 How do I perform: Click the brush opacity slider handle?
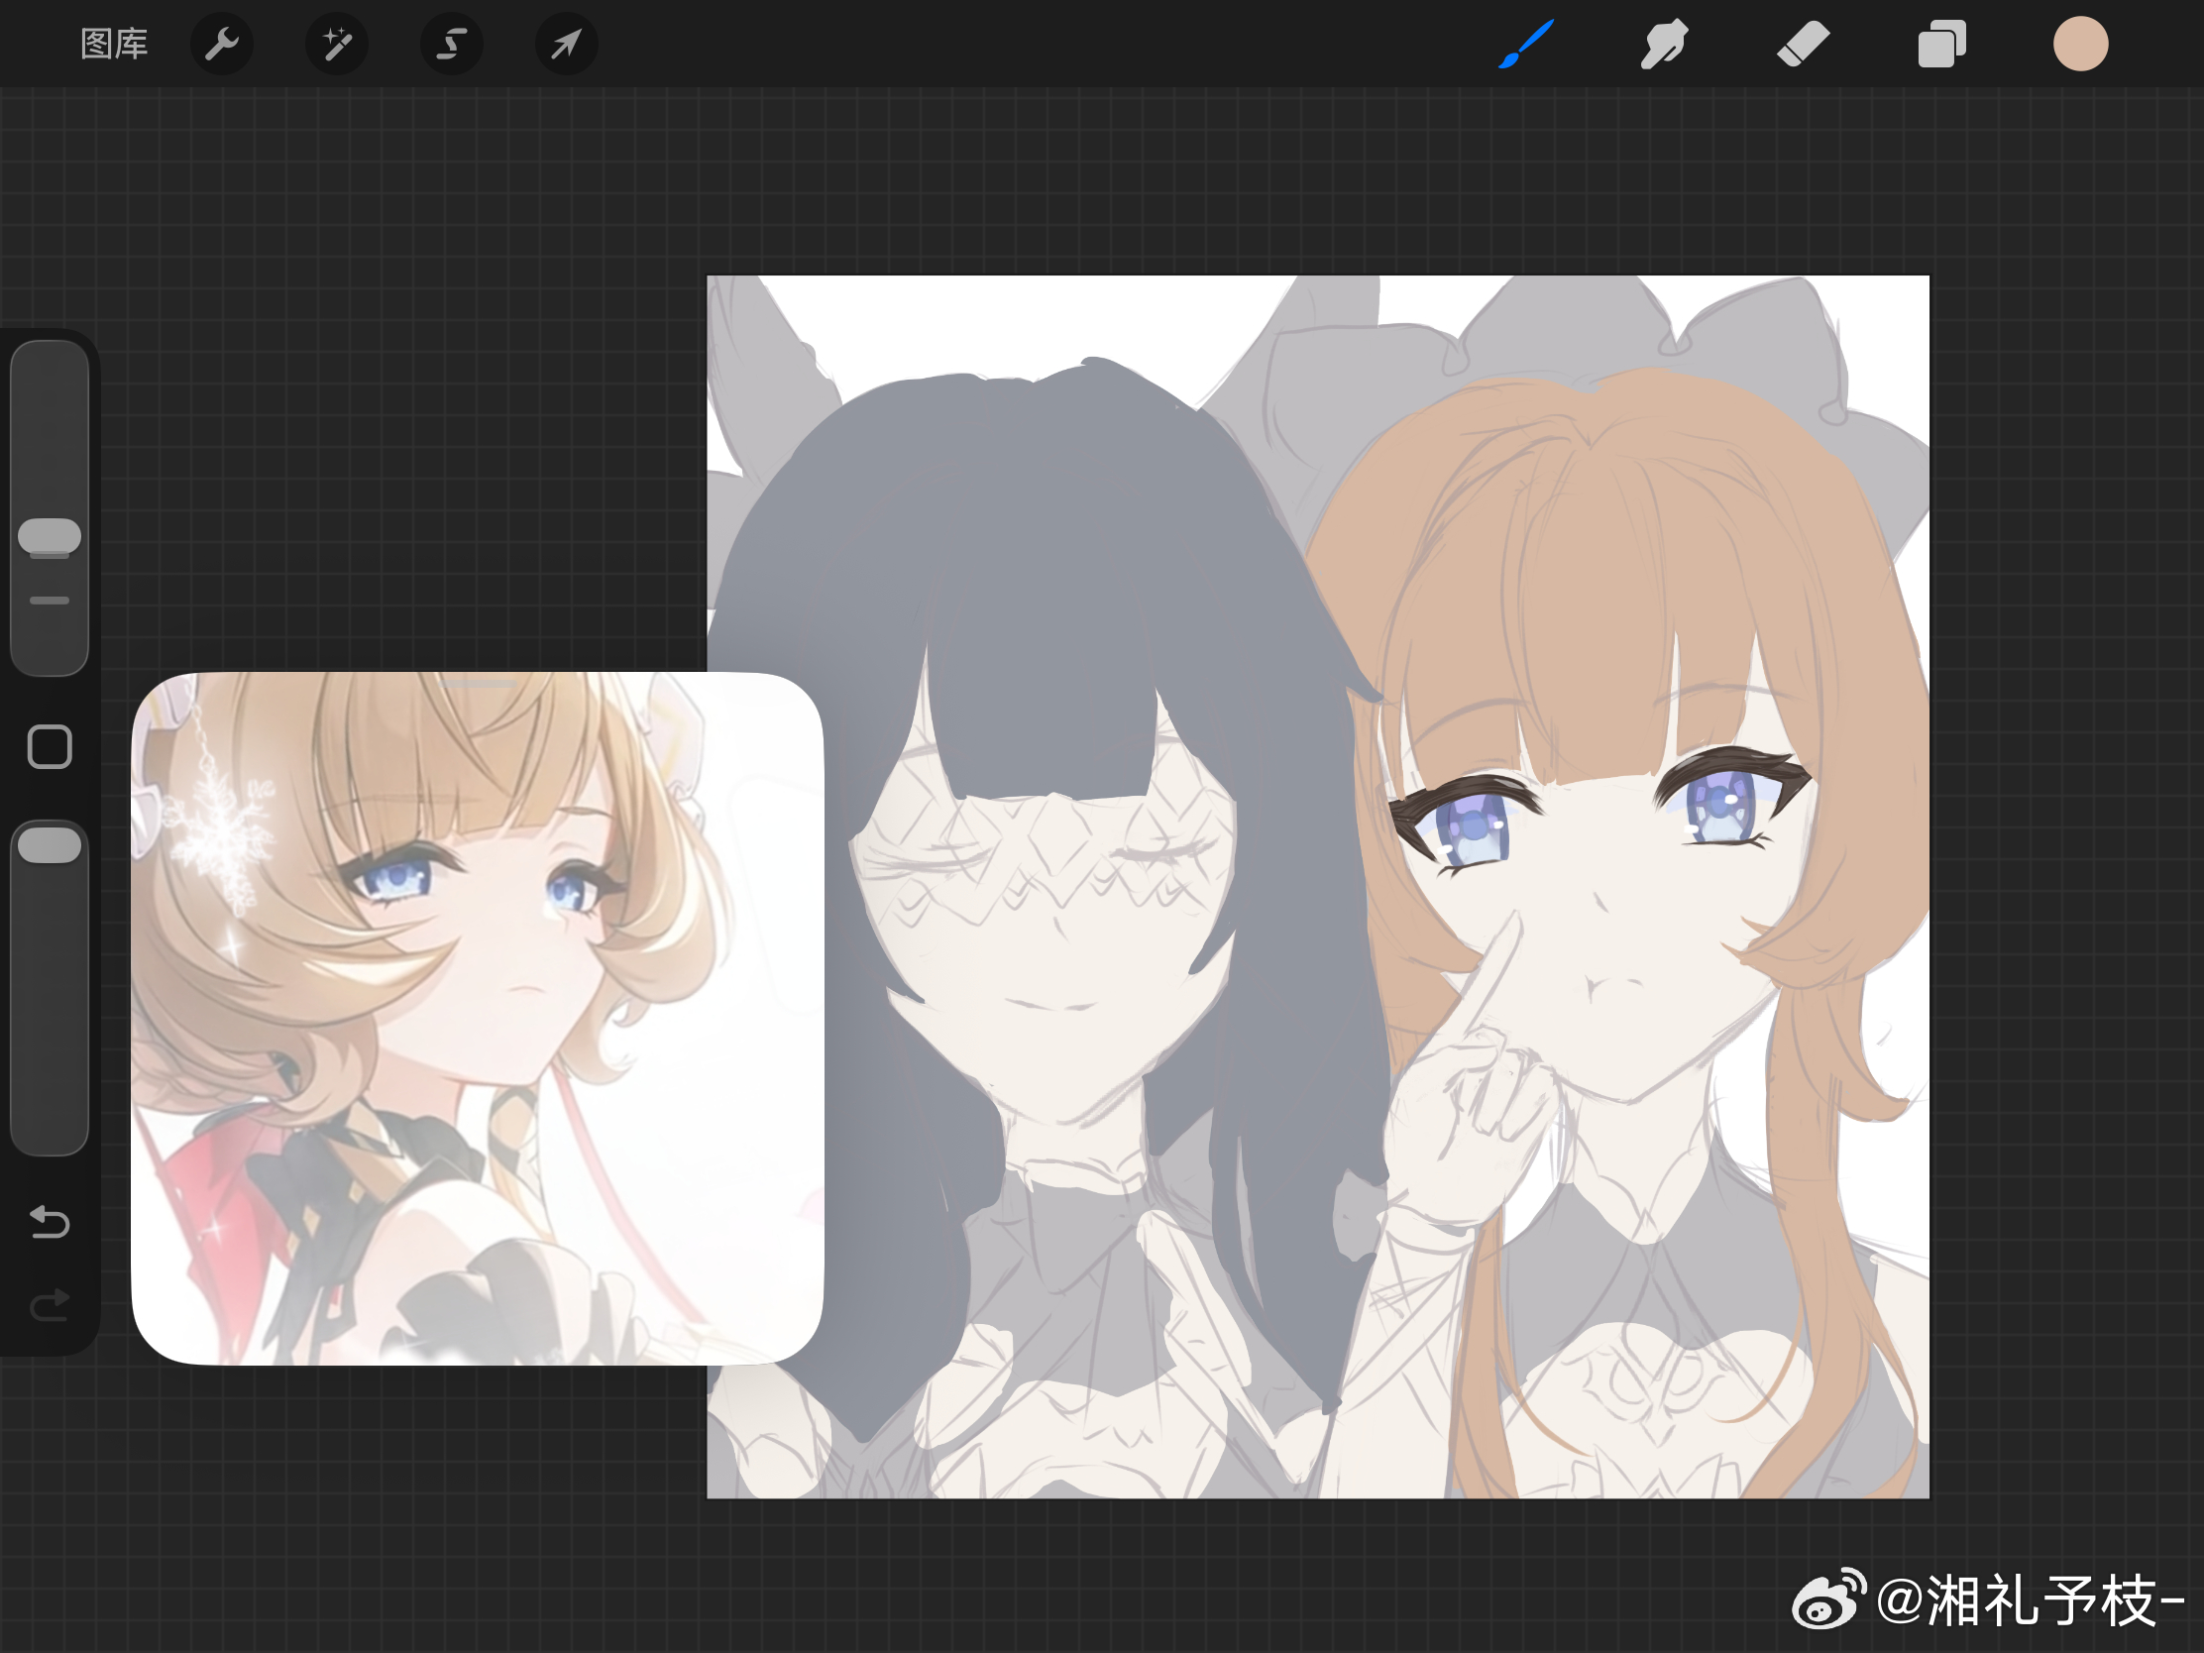coord(50,845)
